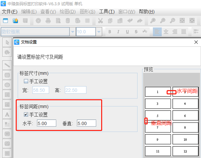The height and width of the screenshot is (158, 201).
Task: Select the text A tool in sidebar
Action: pyautogui.click(x=7, y=115)
